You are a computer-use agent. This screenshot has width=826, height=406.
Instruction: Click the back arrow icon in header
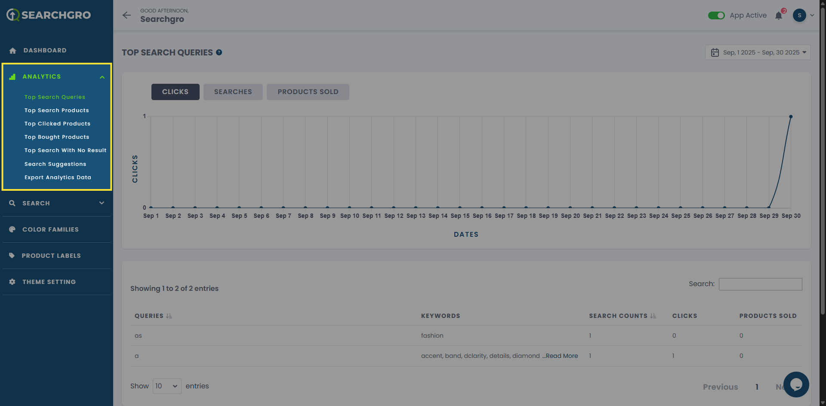pyautogui.click(x=126, y=15)
